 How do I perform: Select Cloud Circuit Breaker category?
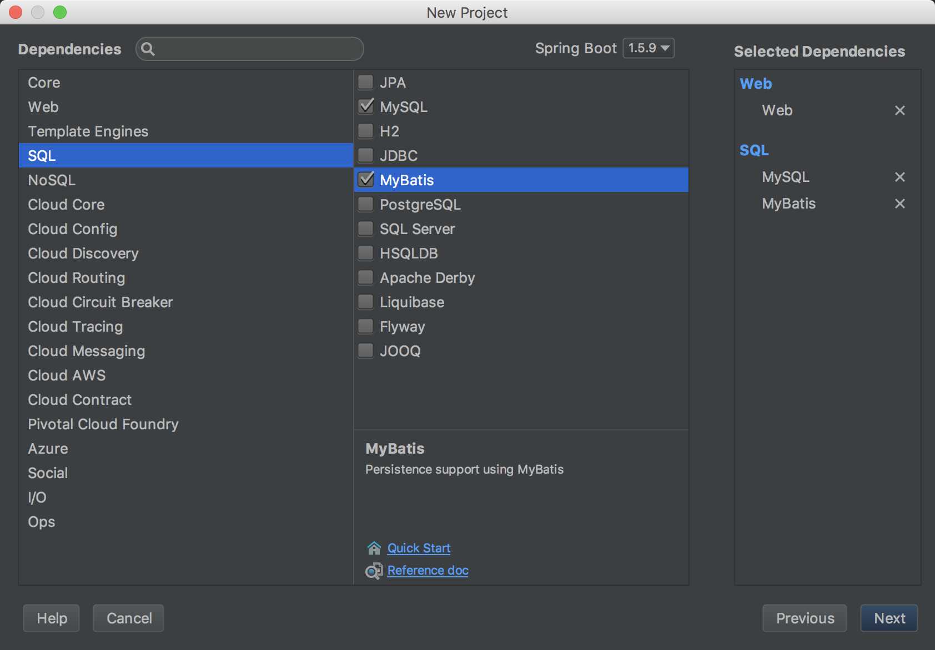coord(186,302)
